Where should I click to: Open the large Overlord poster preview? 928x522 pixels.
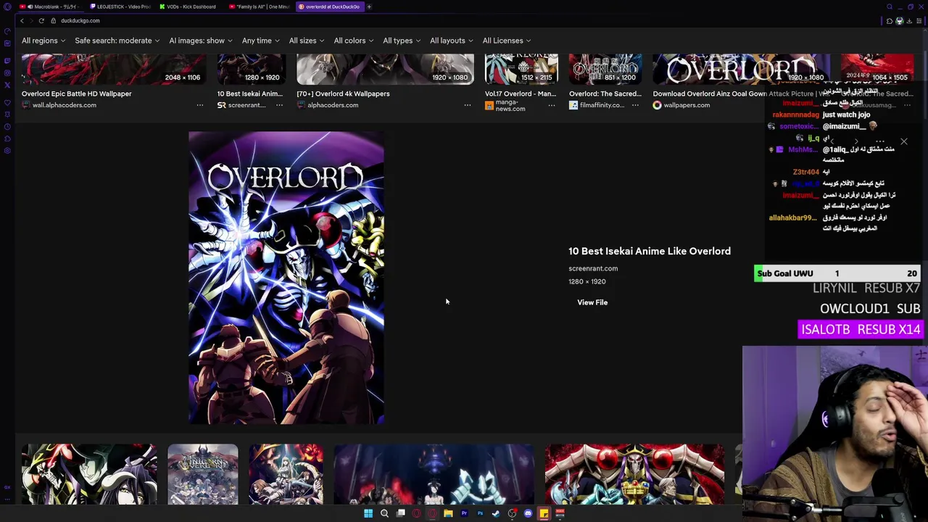pos(286,278)
